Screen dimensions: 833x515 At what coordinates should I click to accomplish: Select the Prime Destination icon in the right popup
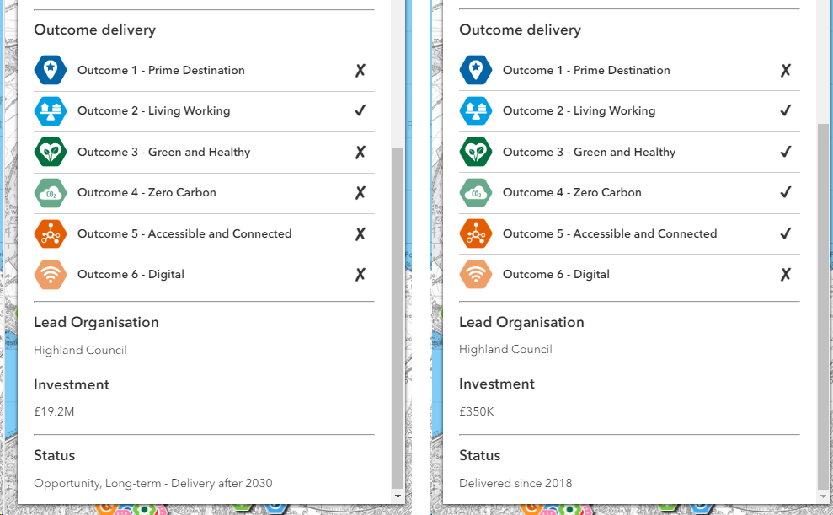click(x=476, y=70)
